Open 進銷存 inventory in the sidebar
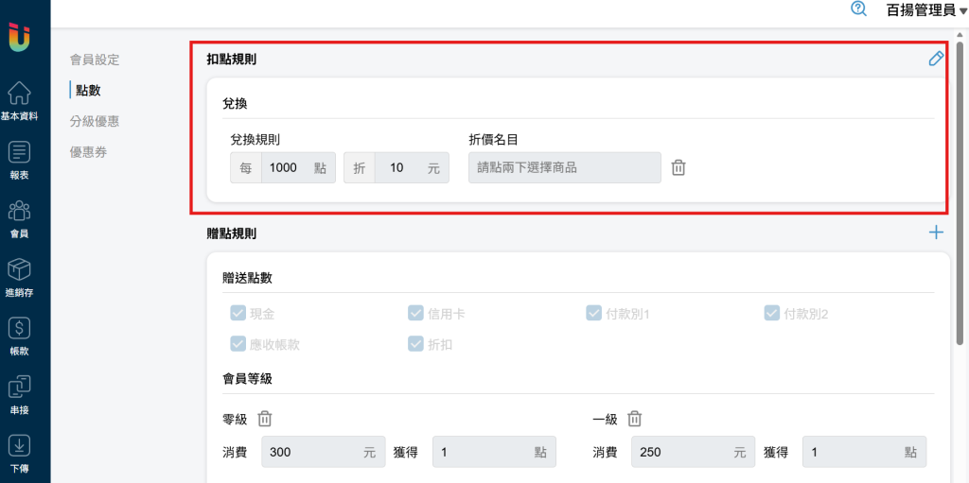The height and width of the screenshot is (483, 969). (x=19, y=278)
